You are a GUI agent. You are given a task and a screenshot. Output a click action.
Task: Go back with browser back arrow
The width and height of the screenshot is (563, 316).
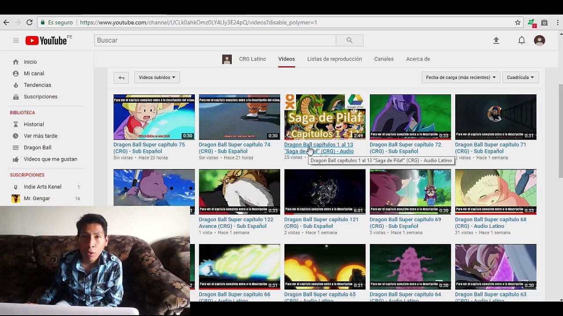6,22
